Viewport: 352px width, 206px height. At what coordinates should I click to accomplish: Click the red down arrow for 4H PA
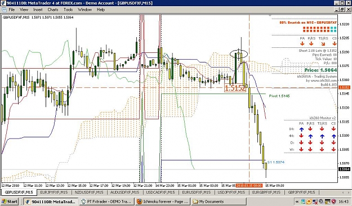(x=301, y=136)
